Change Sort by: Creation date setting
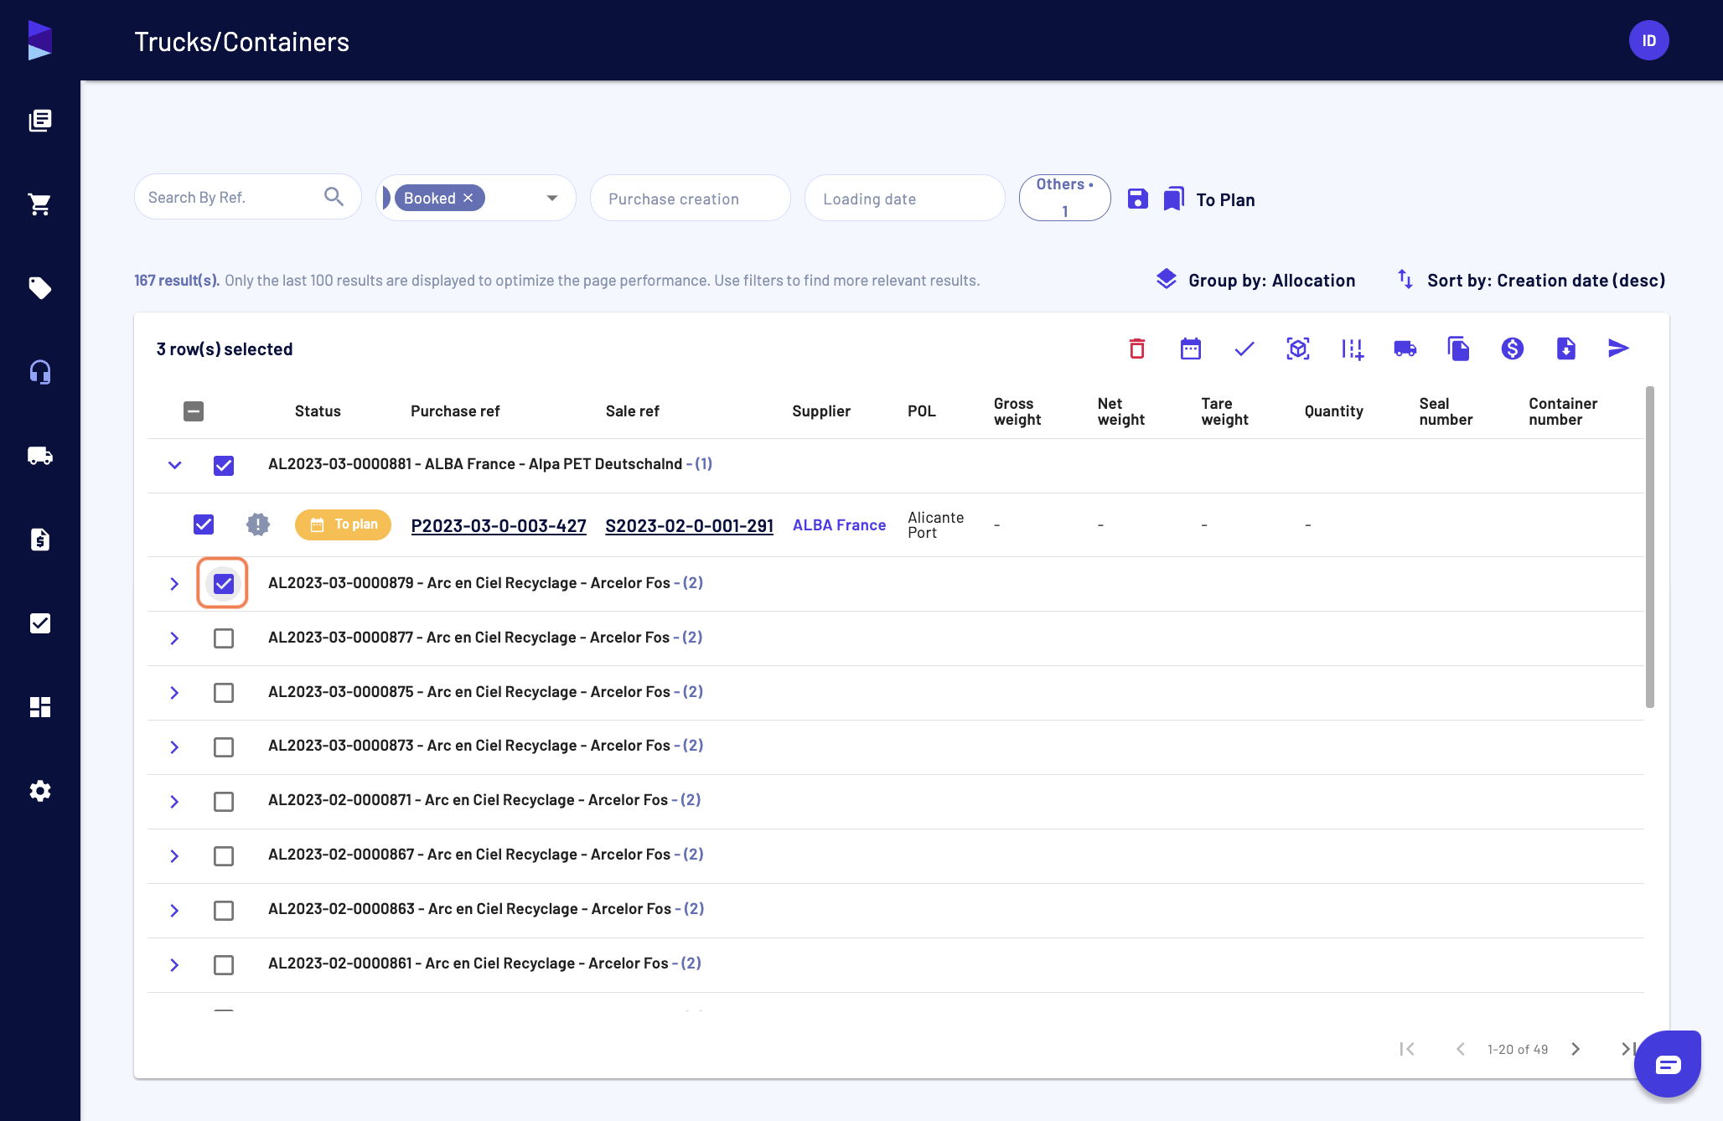Screen dimensions: 1723x1121 [x=1531, y=281]
